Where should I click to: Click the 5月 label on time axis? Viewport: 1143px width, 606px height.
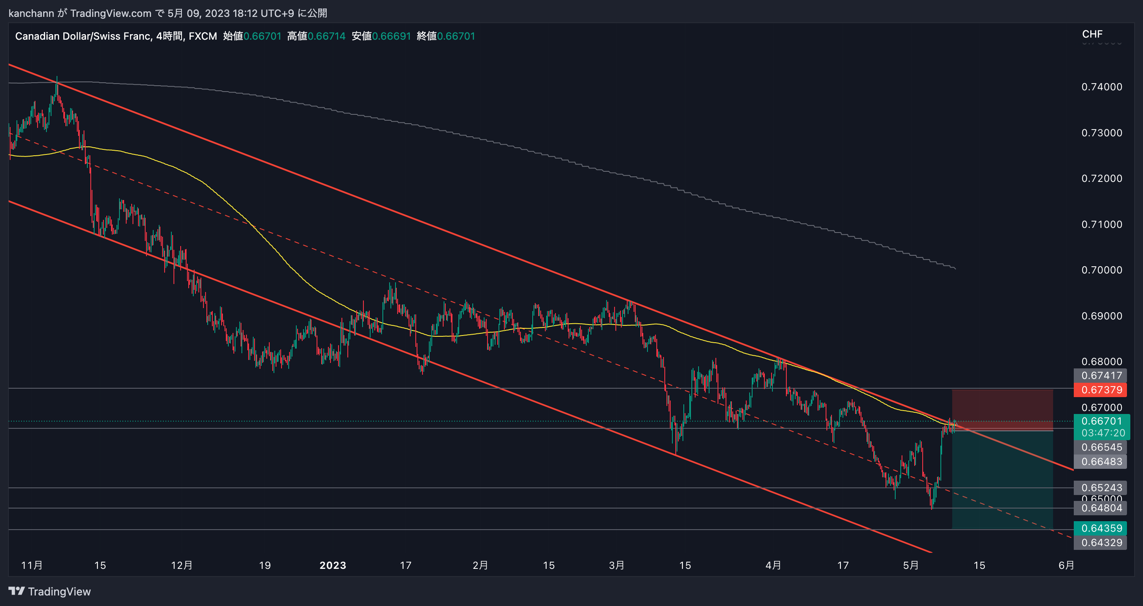click(911, 565)
